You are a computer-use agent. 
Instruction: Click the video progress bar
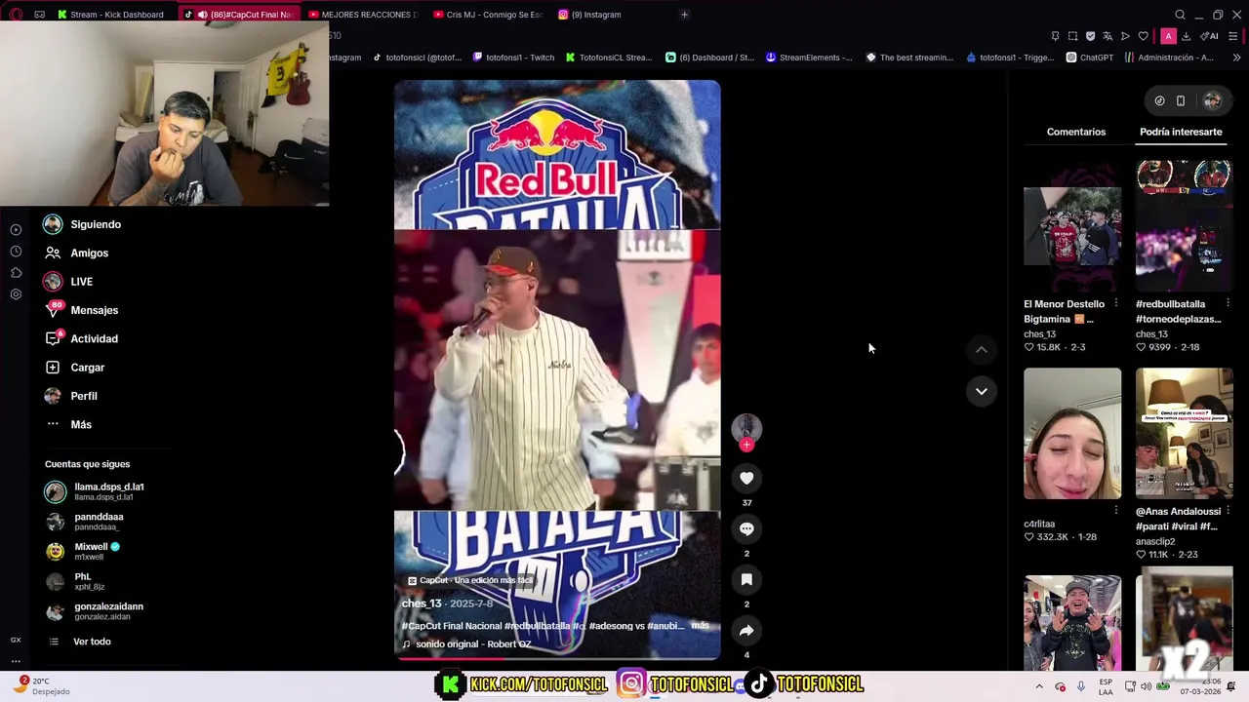[x=557, y=658]
